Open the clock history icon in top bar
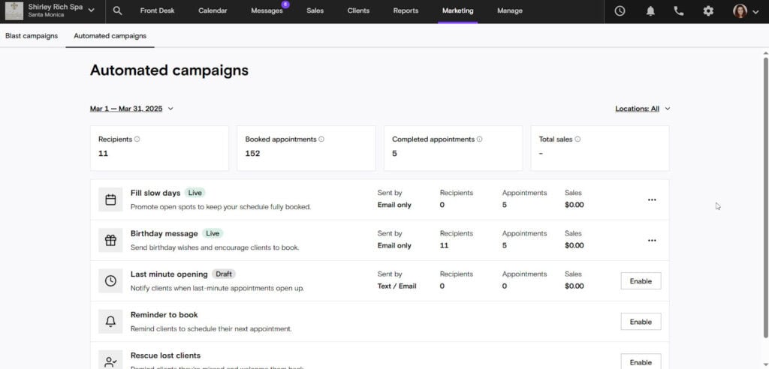Viewport: 769px width, 369px height. (x=620, y=10)
